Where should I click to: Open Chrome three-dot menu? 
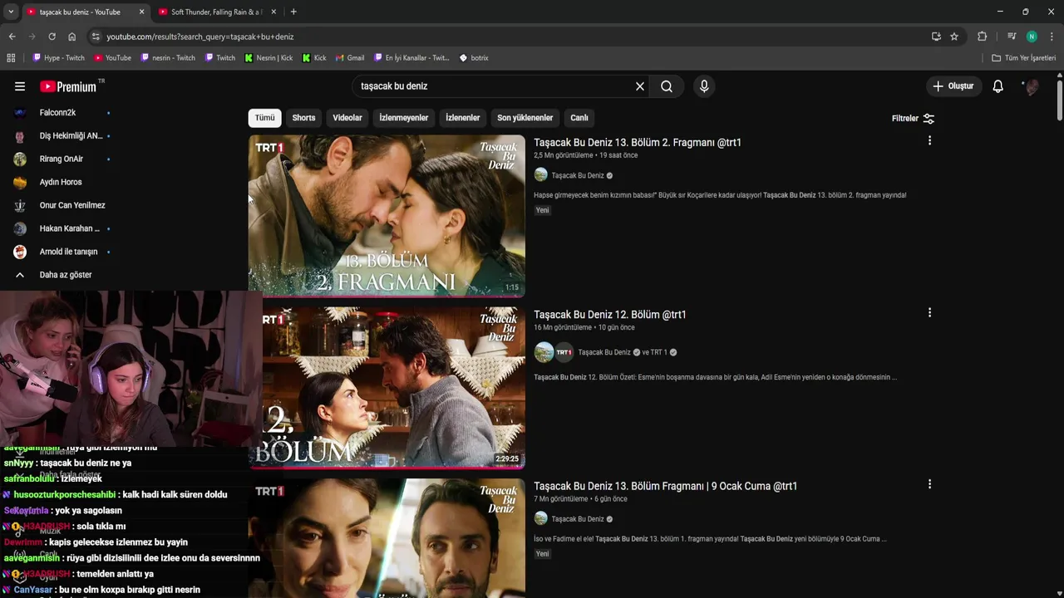click(1052, 37)
